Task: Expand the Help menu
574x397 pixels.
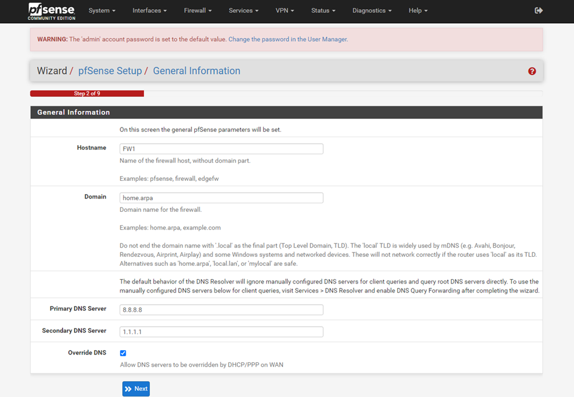Action: coord(418,10)
